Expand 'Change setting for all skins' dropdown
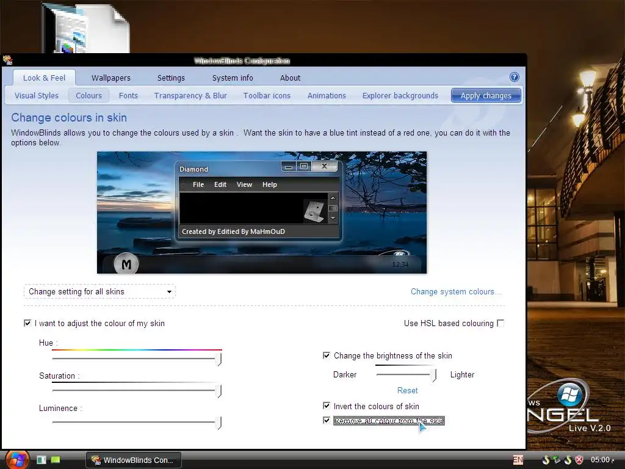625x469 pixels. tap(99, 291)
